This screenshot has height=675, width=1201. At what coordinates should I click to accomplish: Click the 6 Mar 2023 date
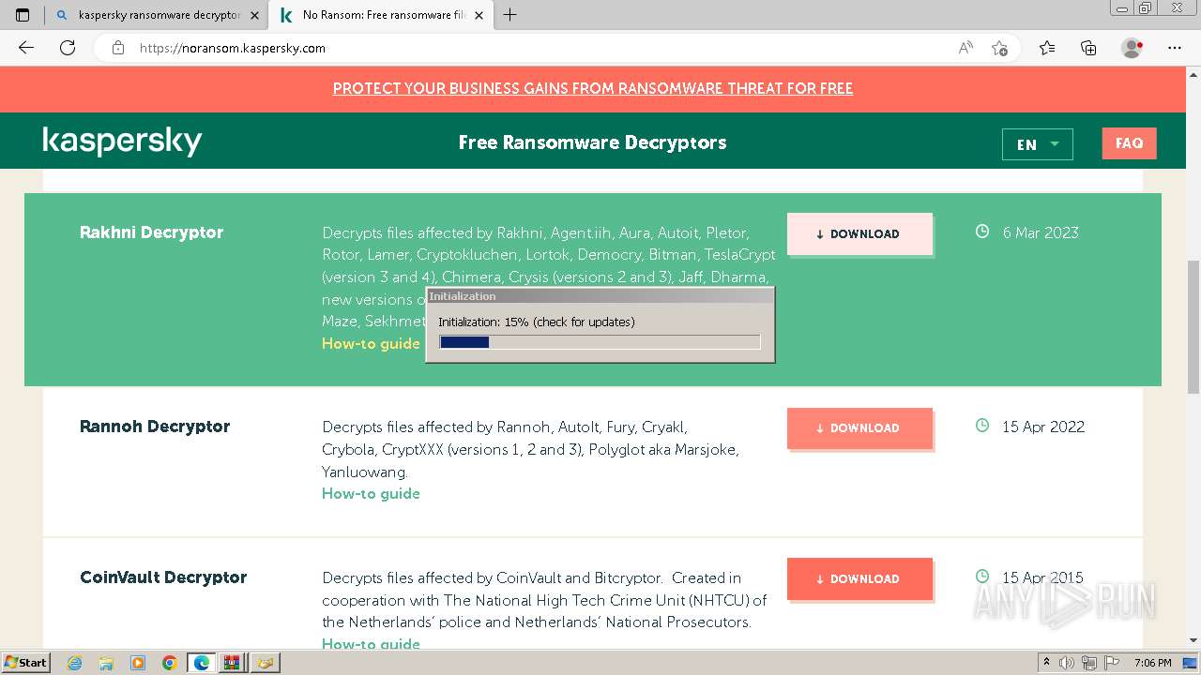[x=1041, y=232]
